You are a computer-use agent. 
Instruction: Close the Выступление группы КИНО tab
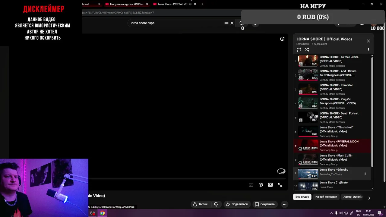point(147,4)
